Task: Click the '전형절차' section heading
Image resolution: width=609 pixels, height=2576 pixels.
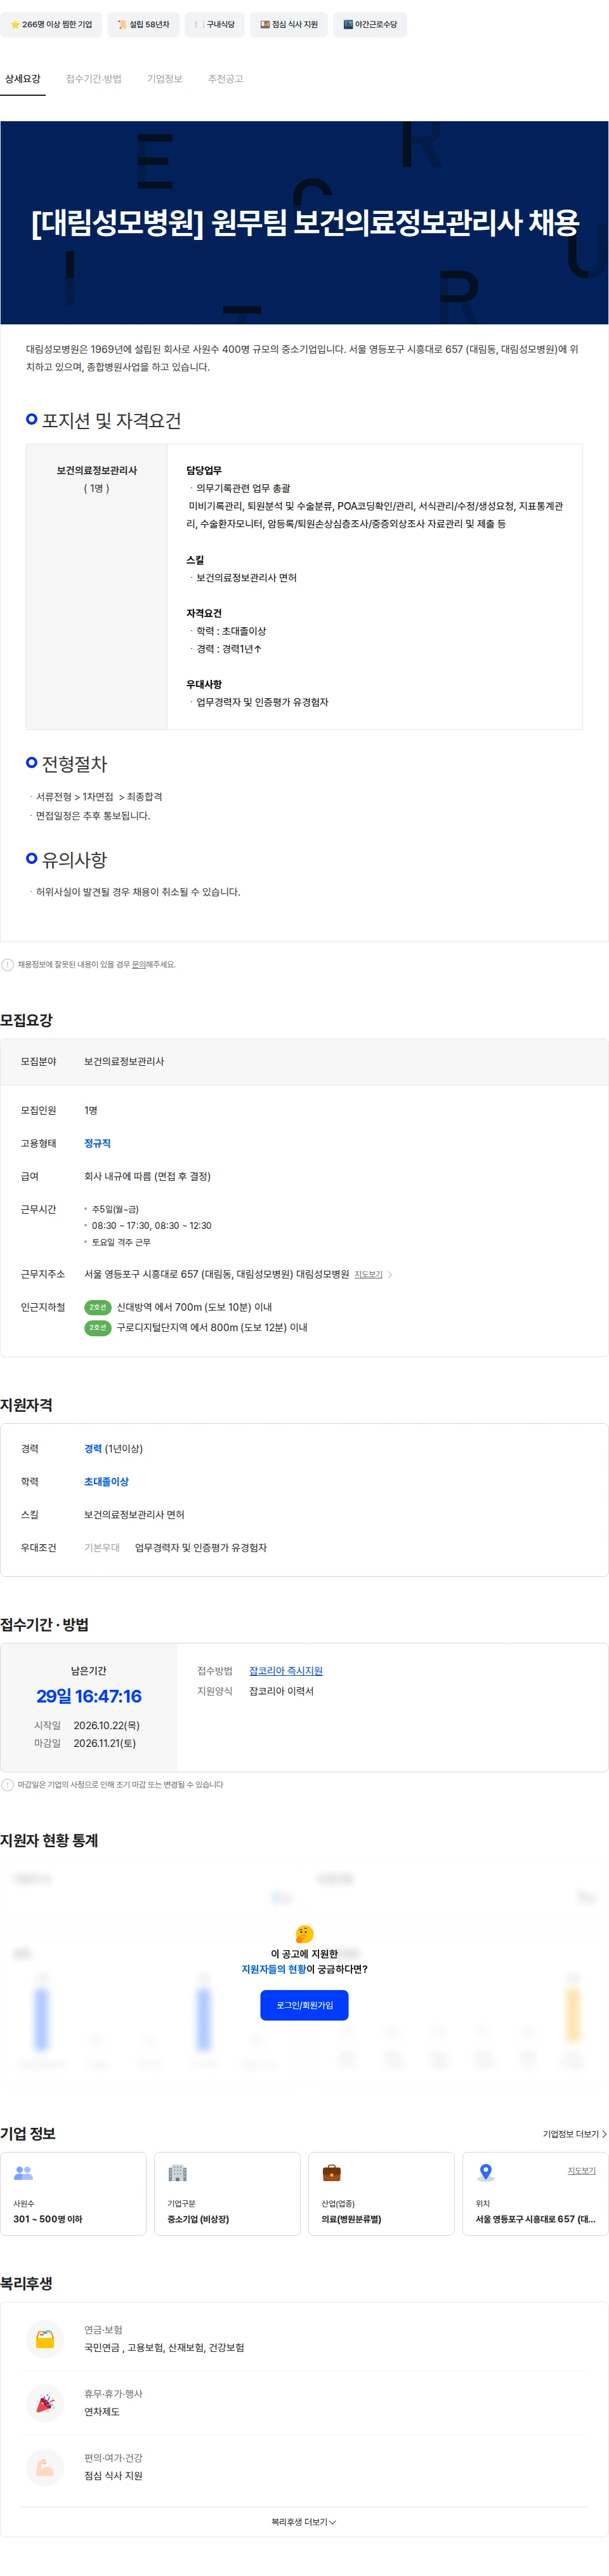Action: coord(74,764)
